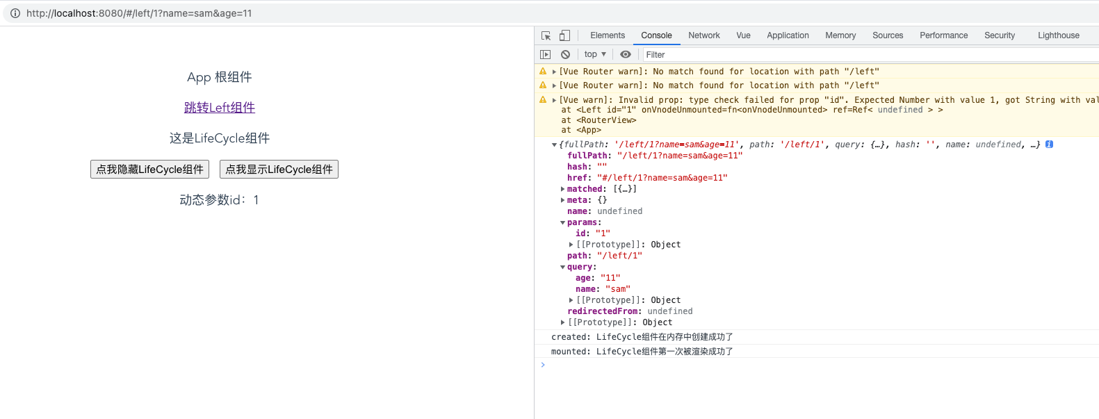Open the Sources tab
The height and width of the screenshot is (419, 1099).
click(888, 35)
